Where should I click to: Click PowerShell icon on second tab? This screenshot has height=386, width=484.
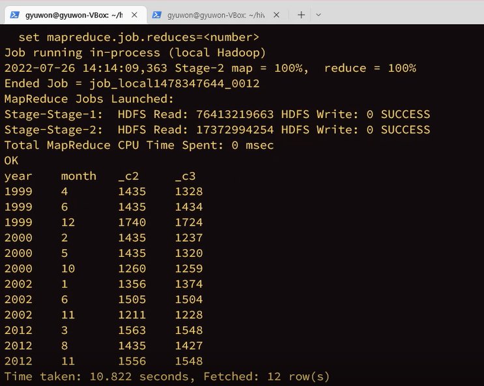[157, 15]
